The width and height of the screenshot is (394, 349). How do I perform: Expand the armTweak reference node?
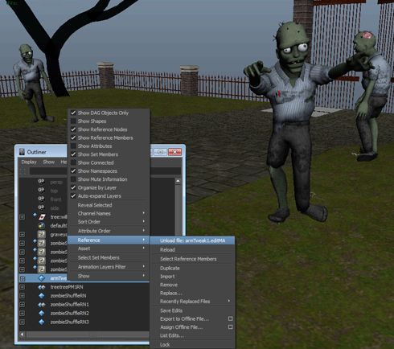coord(23,279)
